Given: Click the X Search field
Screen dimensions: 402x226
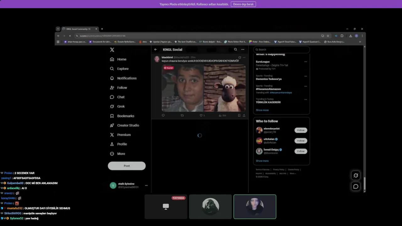Looking at the screenshot, I should pyautogui.click(x=281, y=50).
